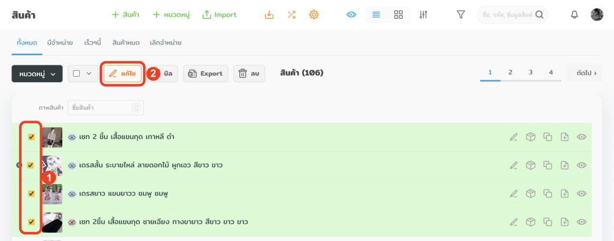The width and height of the screenshot is (614, 241).
Task: Expand the หมวดหมู่ category dropdown
Action: point(37,74)
